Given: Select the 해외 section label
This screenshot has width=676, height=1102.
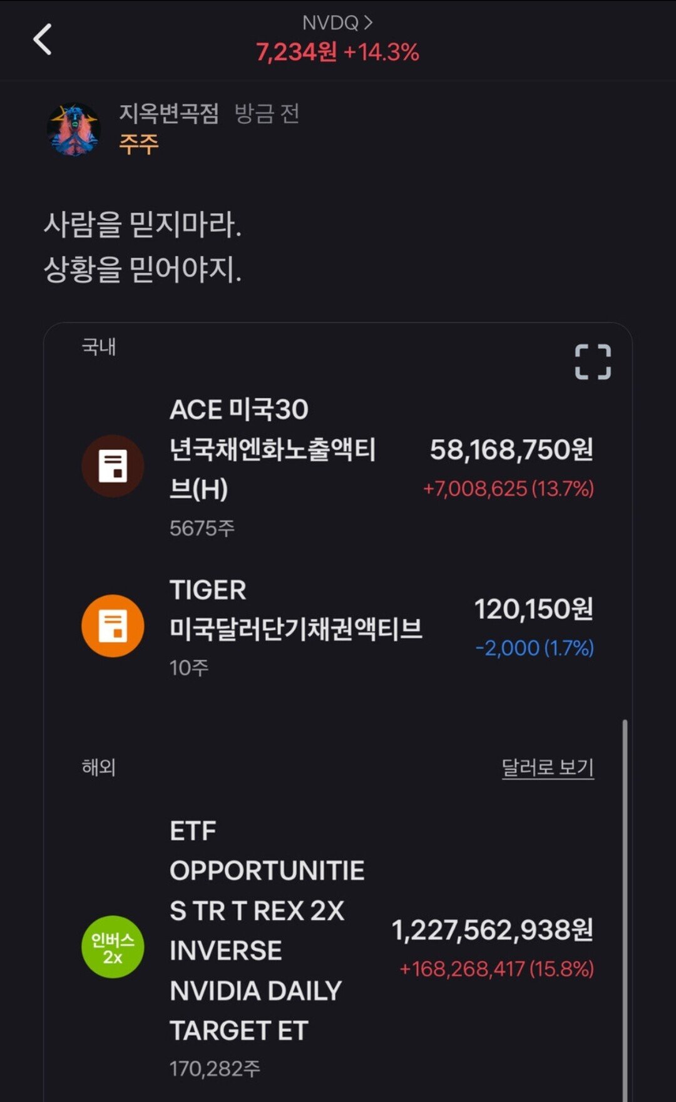Looking at the screenshot, I should click(99, 767).
